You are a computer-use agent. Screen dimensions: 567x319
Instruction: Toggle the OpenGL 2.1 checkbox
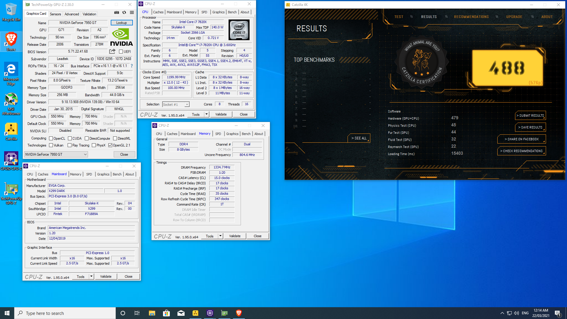pyautogui.click(x=110, y=145)
